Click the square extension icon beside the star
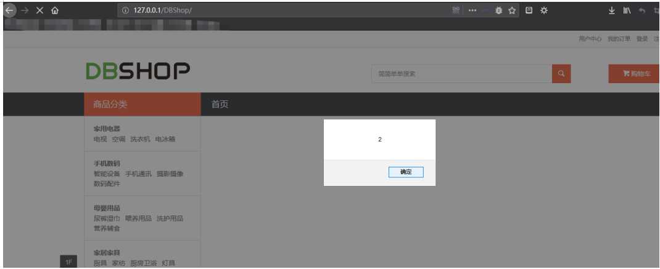 point(529,10)
